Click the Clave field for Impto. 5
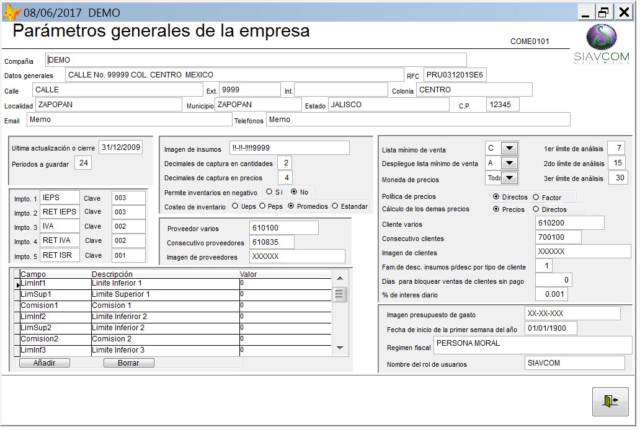Image resolution: width=640 pixels, height=430 pixels. (128, 255)
